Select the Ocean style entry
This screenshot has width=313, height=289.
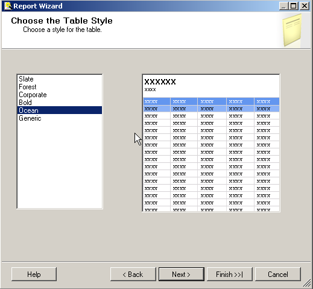click(x=60, y=110)
